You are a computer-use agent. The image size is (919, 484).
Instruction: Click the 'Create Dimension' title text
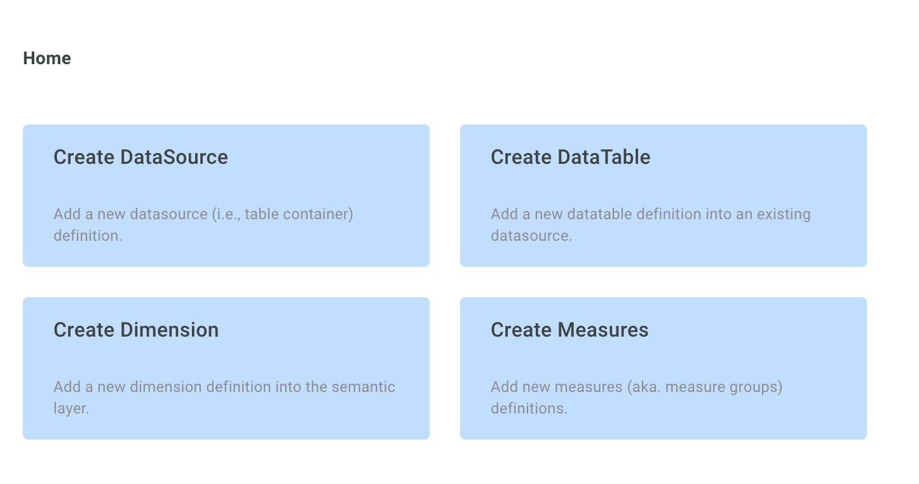(136, 330)
